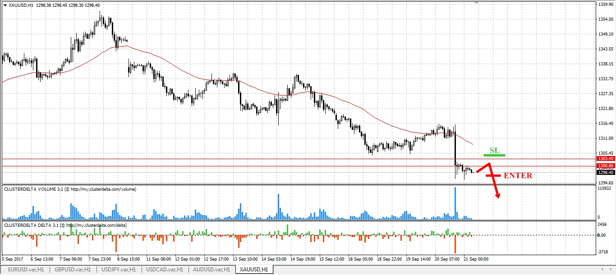Go to the USDCAD.var,H1 chart tab

165,270
